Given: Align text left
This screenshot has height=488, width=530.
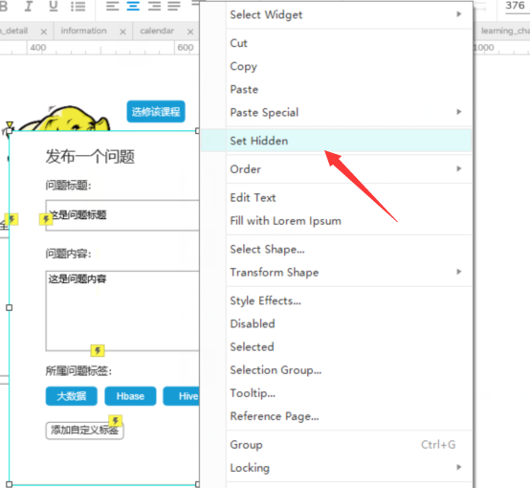Looking at the screenshot, I should click(113, 6).
